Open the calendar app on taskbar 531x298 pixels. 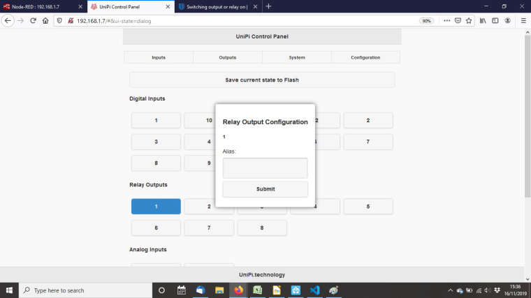point(181,290)
